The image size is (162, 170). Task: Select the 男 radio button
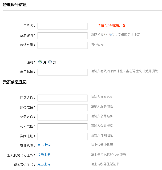pyautogui.click(x=40, y=62)
